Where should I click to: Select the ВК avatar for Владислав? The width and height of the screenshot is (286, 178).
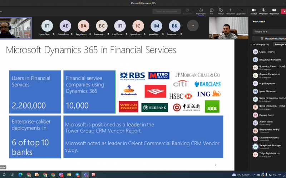174,26
